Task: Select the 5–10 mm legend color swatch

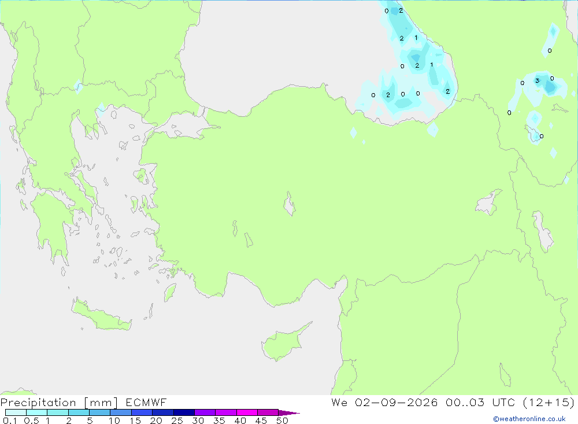Action: (x=99, y=412)
